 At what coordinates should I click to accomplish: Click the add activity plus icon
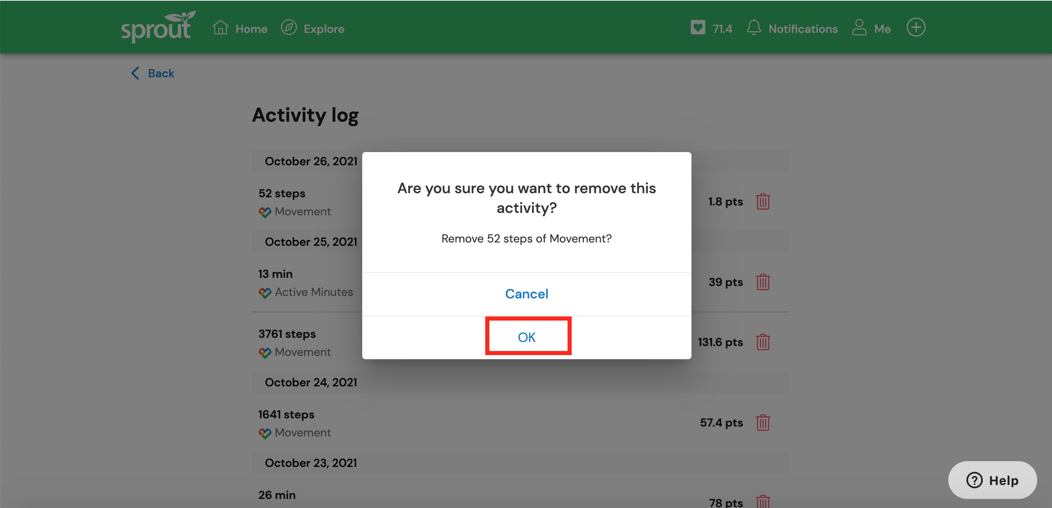pyautogui.click(x=915, y=28)
